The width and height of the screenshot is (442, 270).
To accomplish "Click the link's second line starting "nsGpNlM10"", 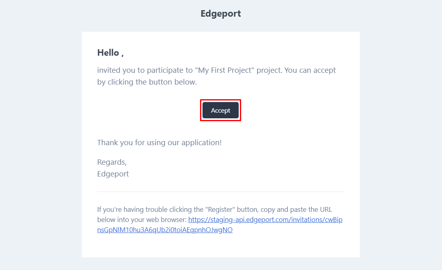I will point(165,230).
